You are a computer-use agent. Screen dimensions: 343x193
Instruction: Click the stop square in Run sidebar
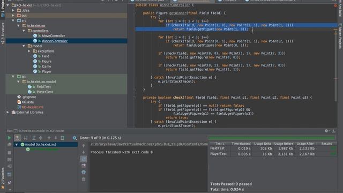click(x=9, y=153)
